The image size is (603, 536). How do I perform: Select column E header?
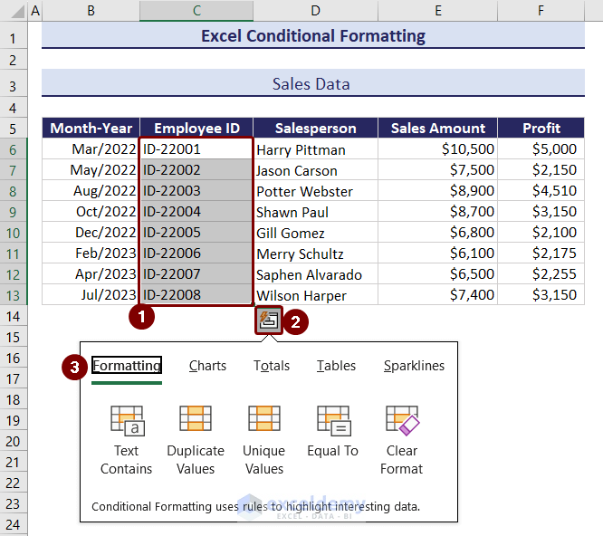tap(437, 10)
